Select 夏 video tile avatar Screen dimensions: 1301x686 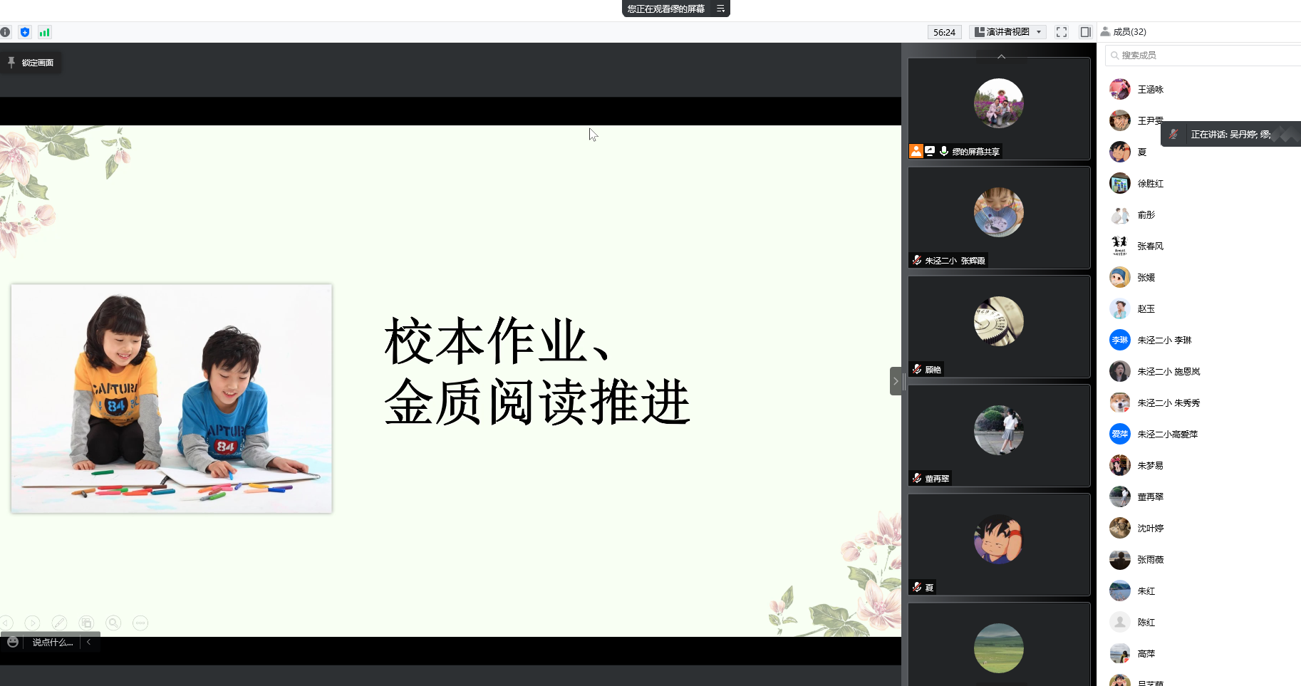pyautogui.click(x=999, y=539)
